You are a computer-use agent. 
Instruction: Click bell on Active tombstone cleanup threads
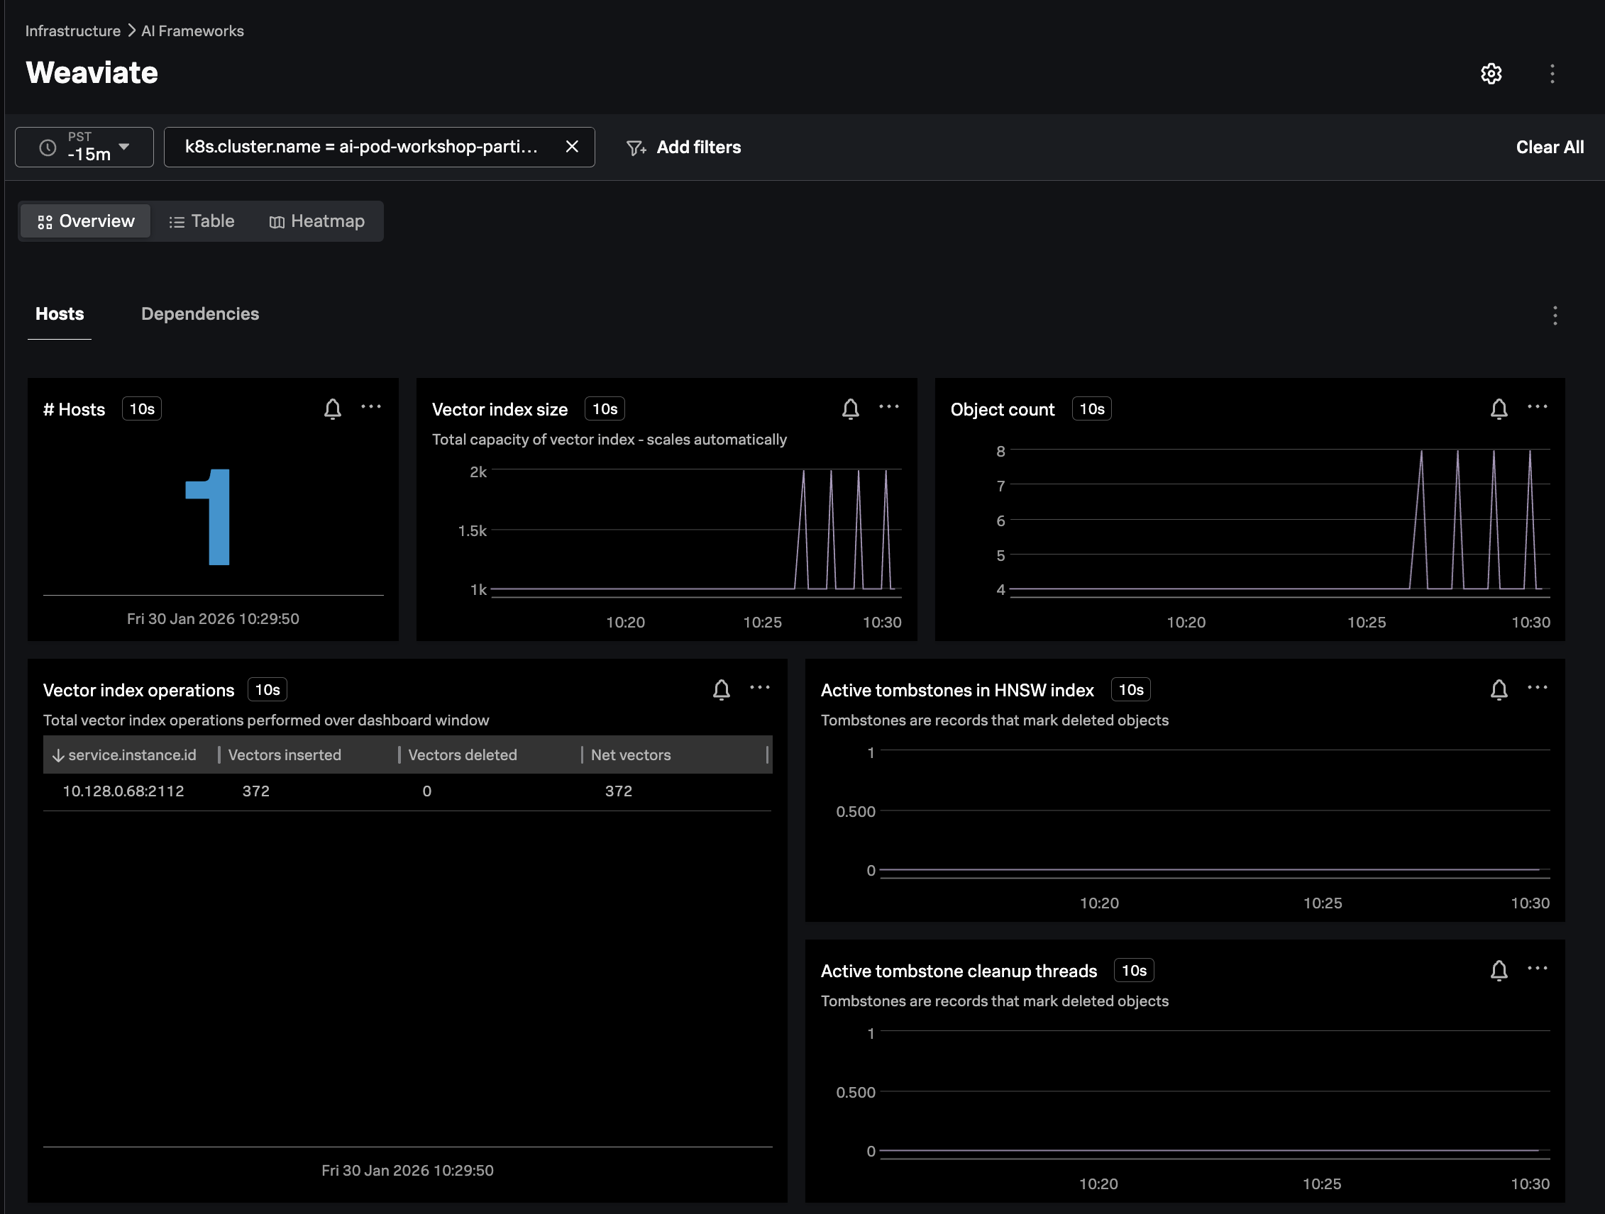[x=1499, y=970]
